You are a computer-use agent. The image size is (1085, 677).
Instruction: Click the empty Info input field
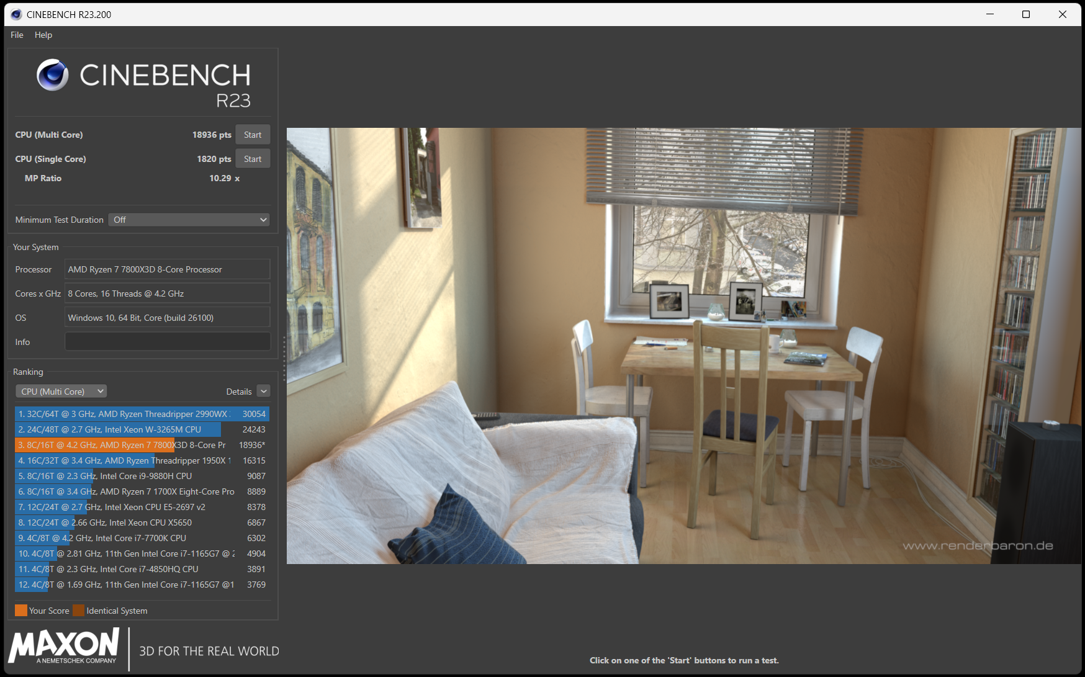click(168, 341)
